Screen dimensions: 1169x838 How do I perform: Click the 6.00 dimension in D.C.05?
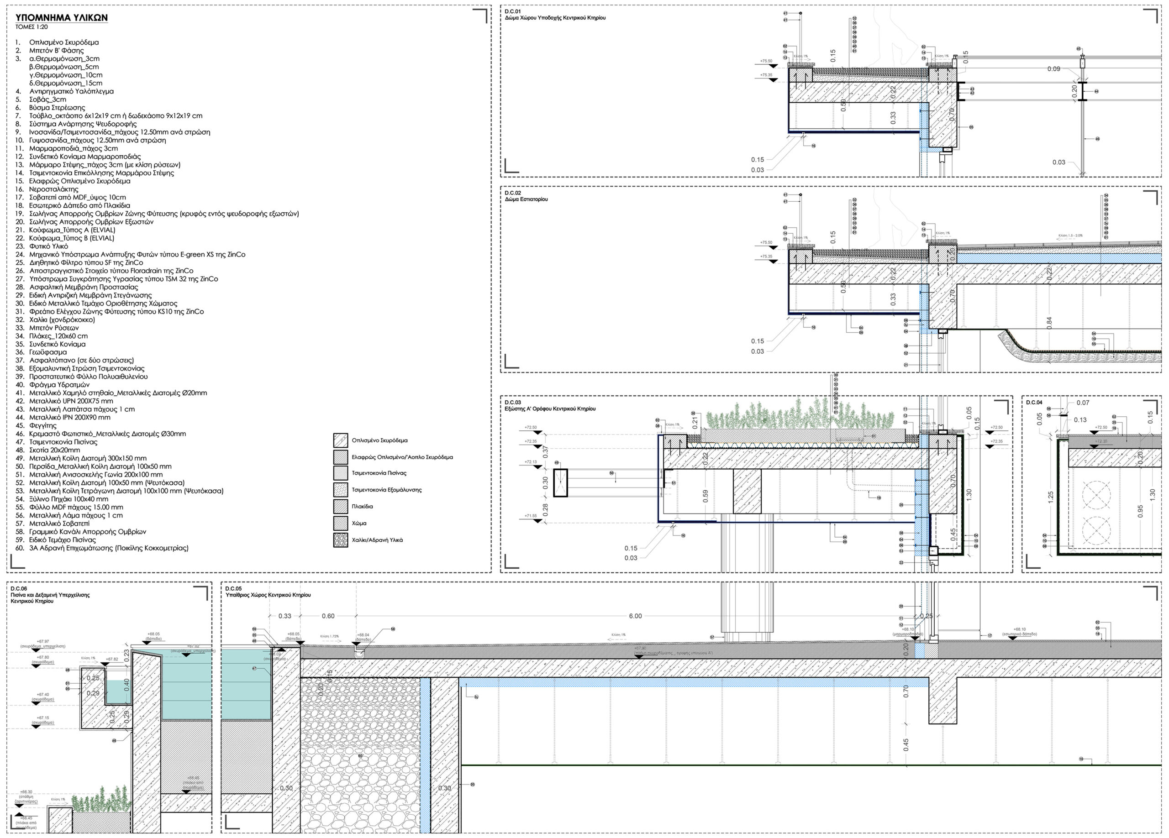635,616
